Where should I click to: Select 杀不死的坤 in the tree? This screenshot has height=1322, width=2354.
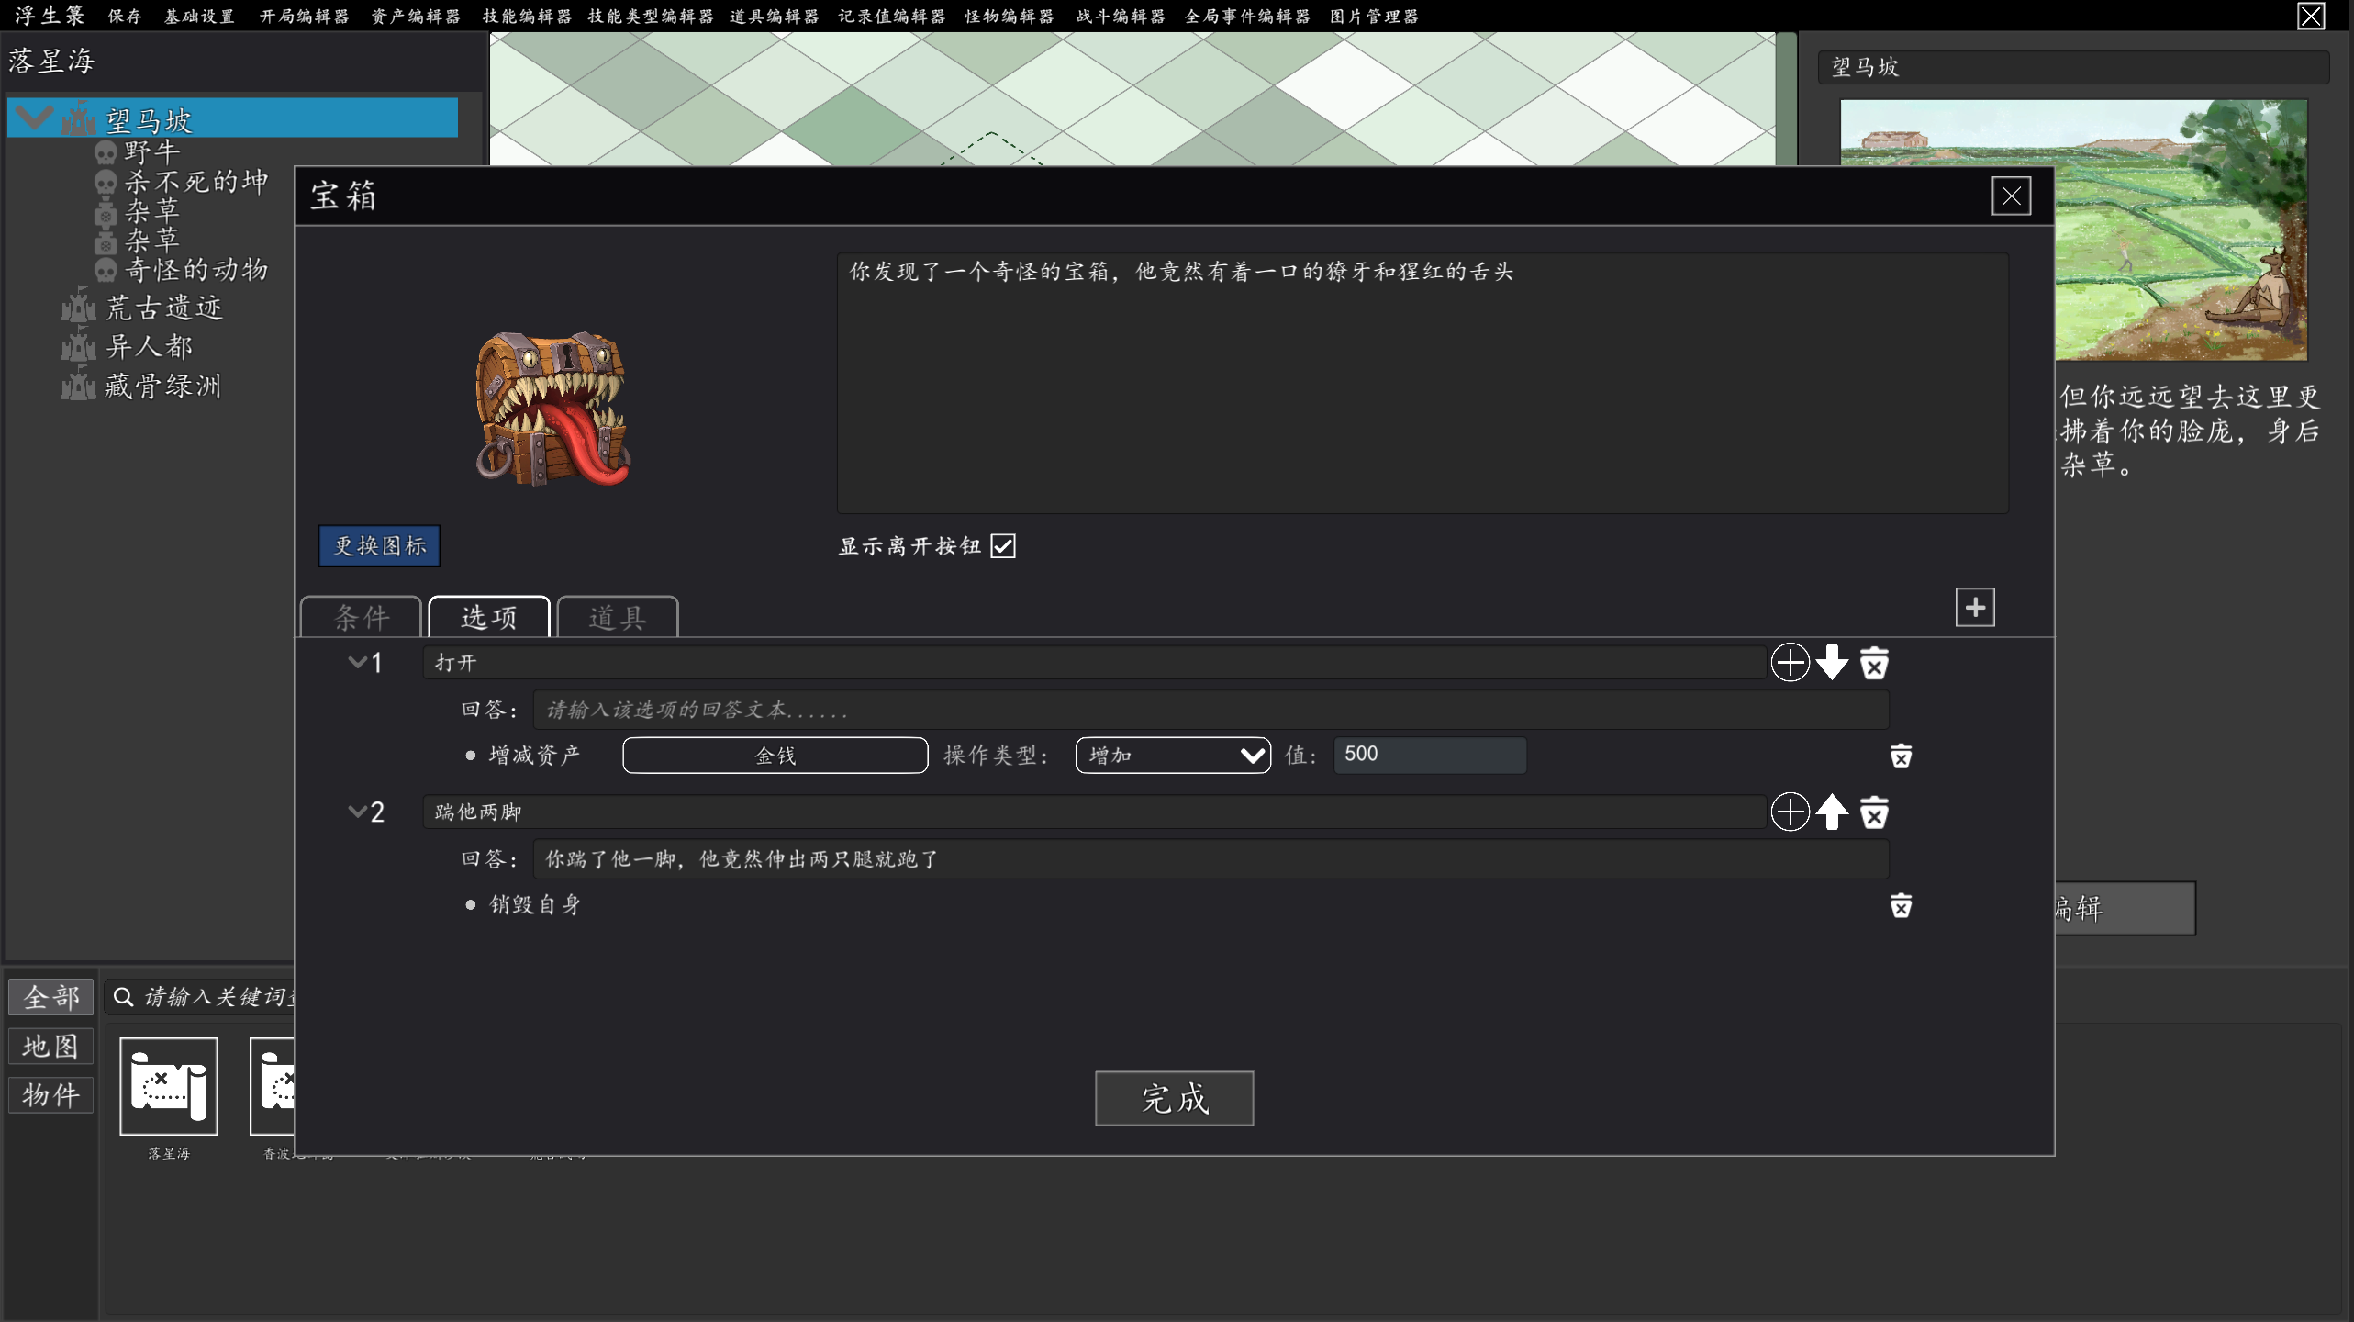(x=196, y=182)
